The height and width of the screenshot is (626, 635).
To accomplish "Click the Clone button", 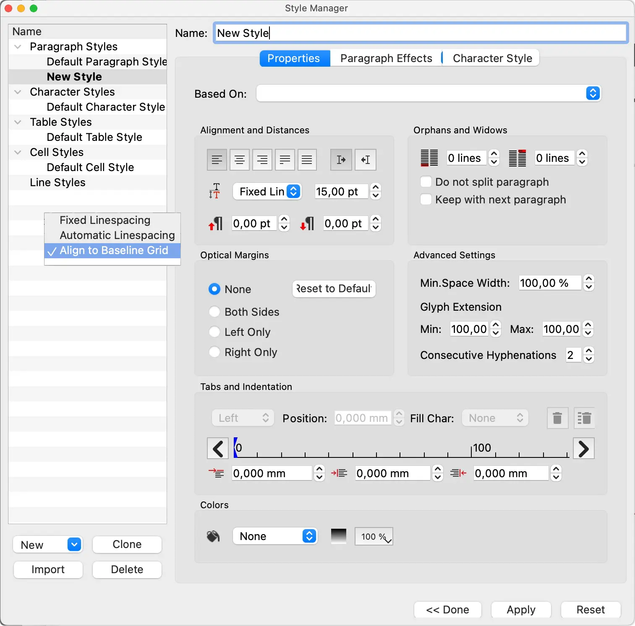I will click(127, 544).
